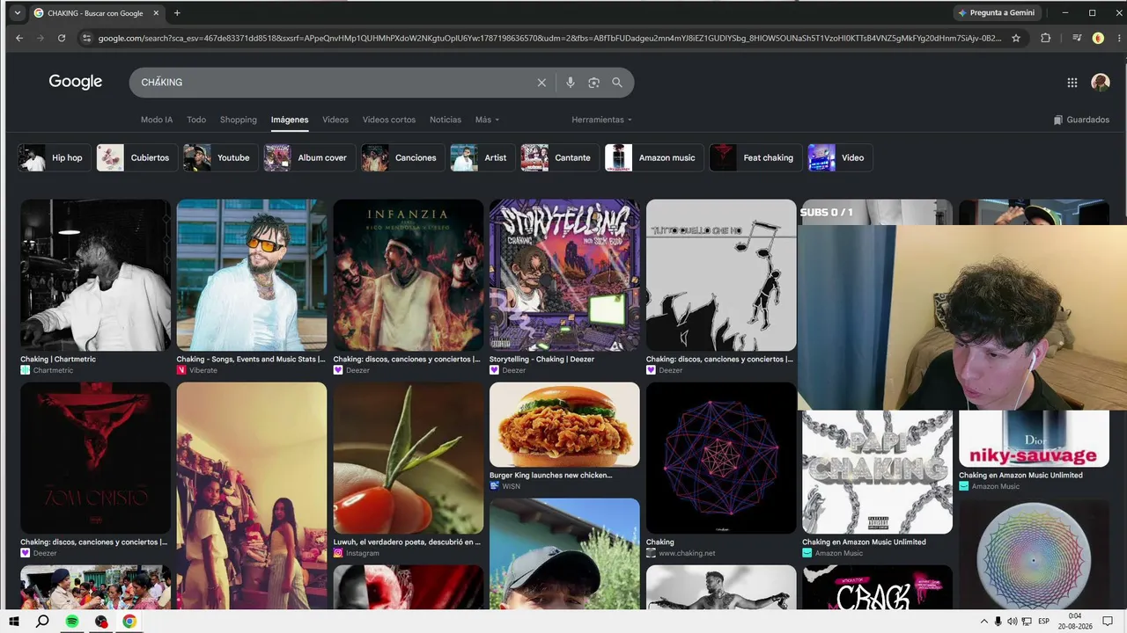1127x633 pixels.
Task: Submit the search with the magnifier icon
Action: click(x=617, y=82)
